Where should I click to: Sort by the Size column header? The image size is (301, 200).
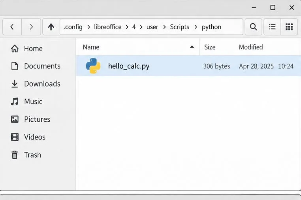tap(210, 47)
